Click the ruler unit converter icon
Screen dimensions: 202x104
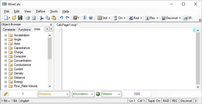[6, 94]
